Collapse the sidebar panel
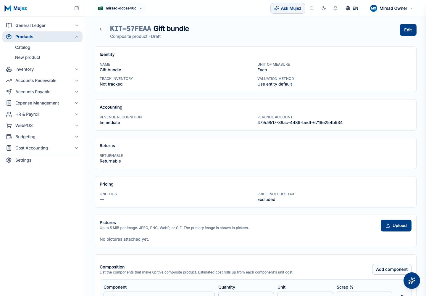 coord(77,8)
